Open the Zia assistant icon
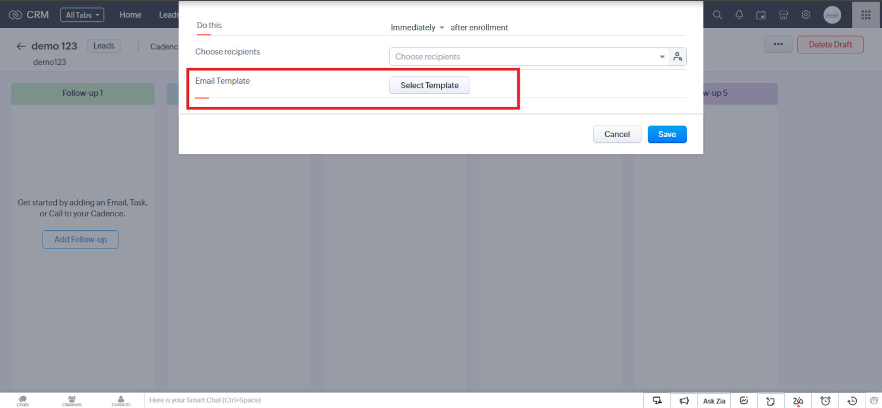882x408 pixels. (x=798, y=401)
